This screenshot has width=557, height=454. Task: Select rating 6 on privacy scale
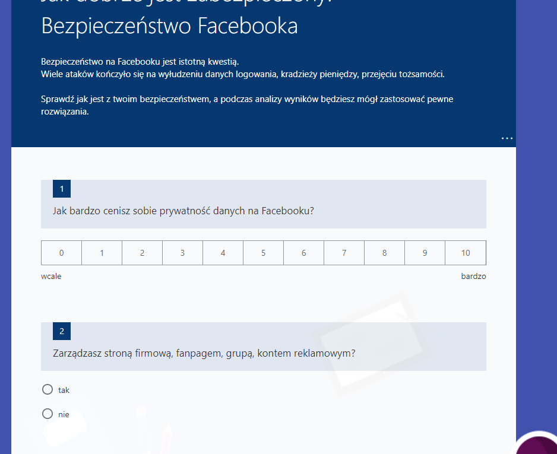click(x=303, y=253)
